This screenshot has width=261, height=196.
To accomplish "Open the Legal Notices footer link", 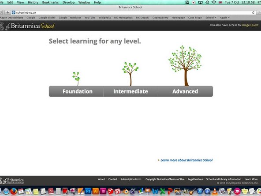I will (x=195, y=179).
